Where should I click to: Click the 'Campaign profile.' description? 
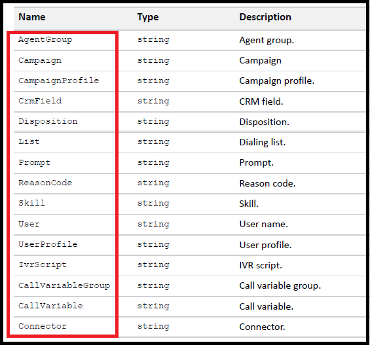[277, 81]
